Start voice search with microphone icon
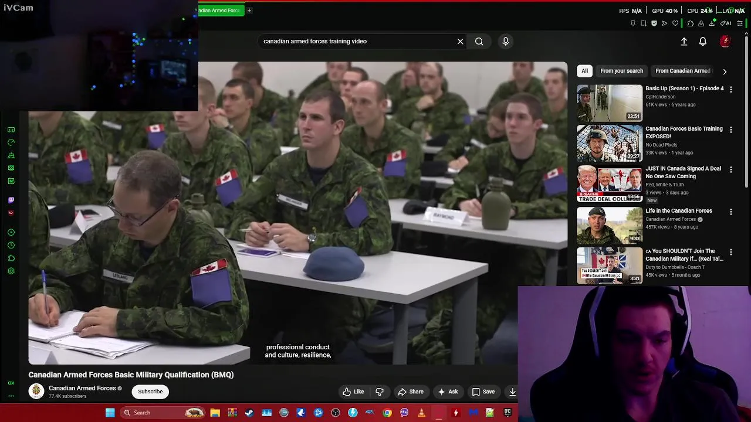 click(x=506, y=41)
